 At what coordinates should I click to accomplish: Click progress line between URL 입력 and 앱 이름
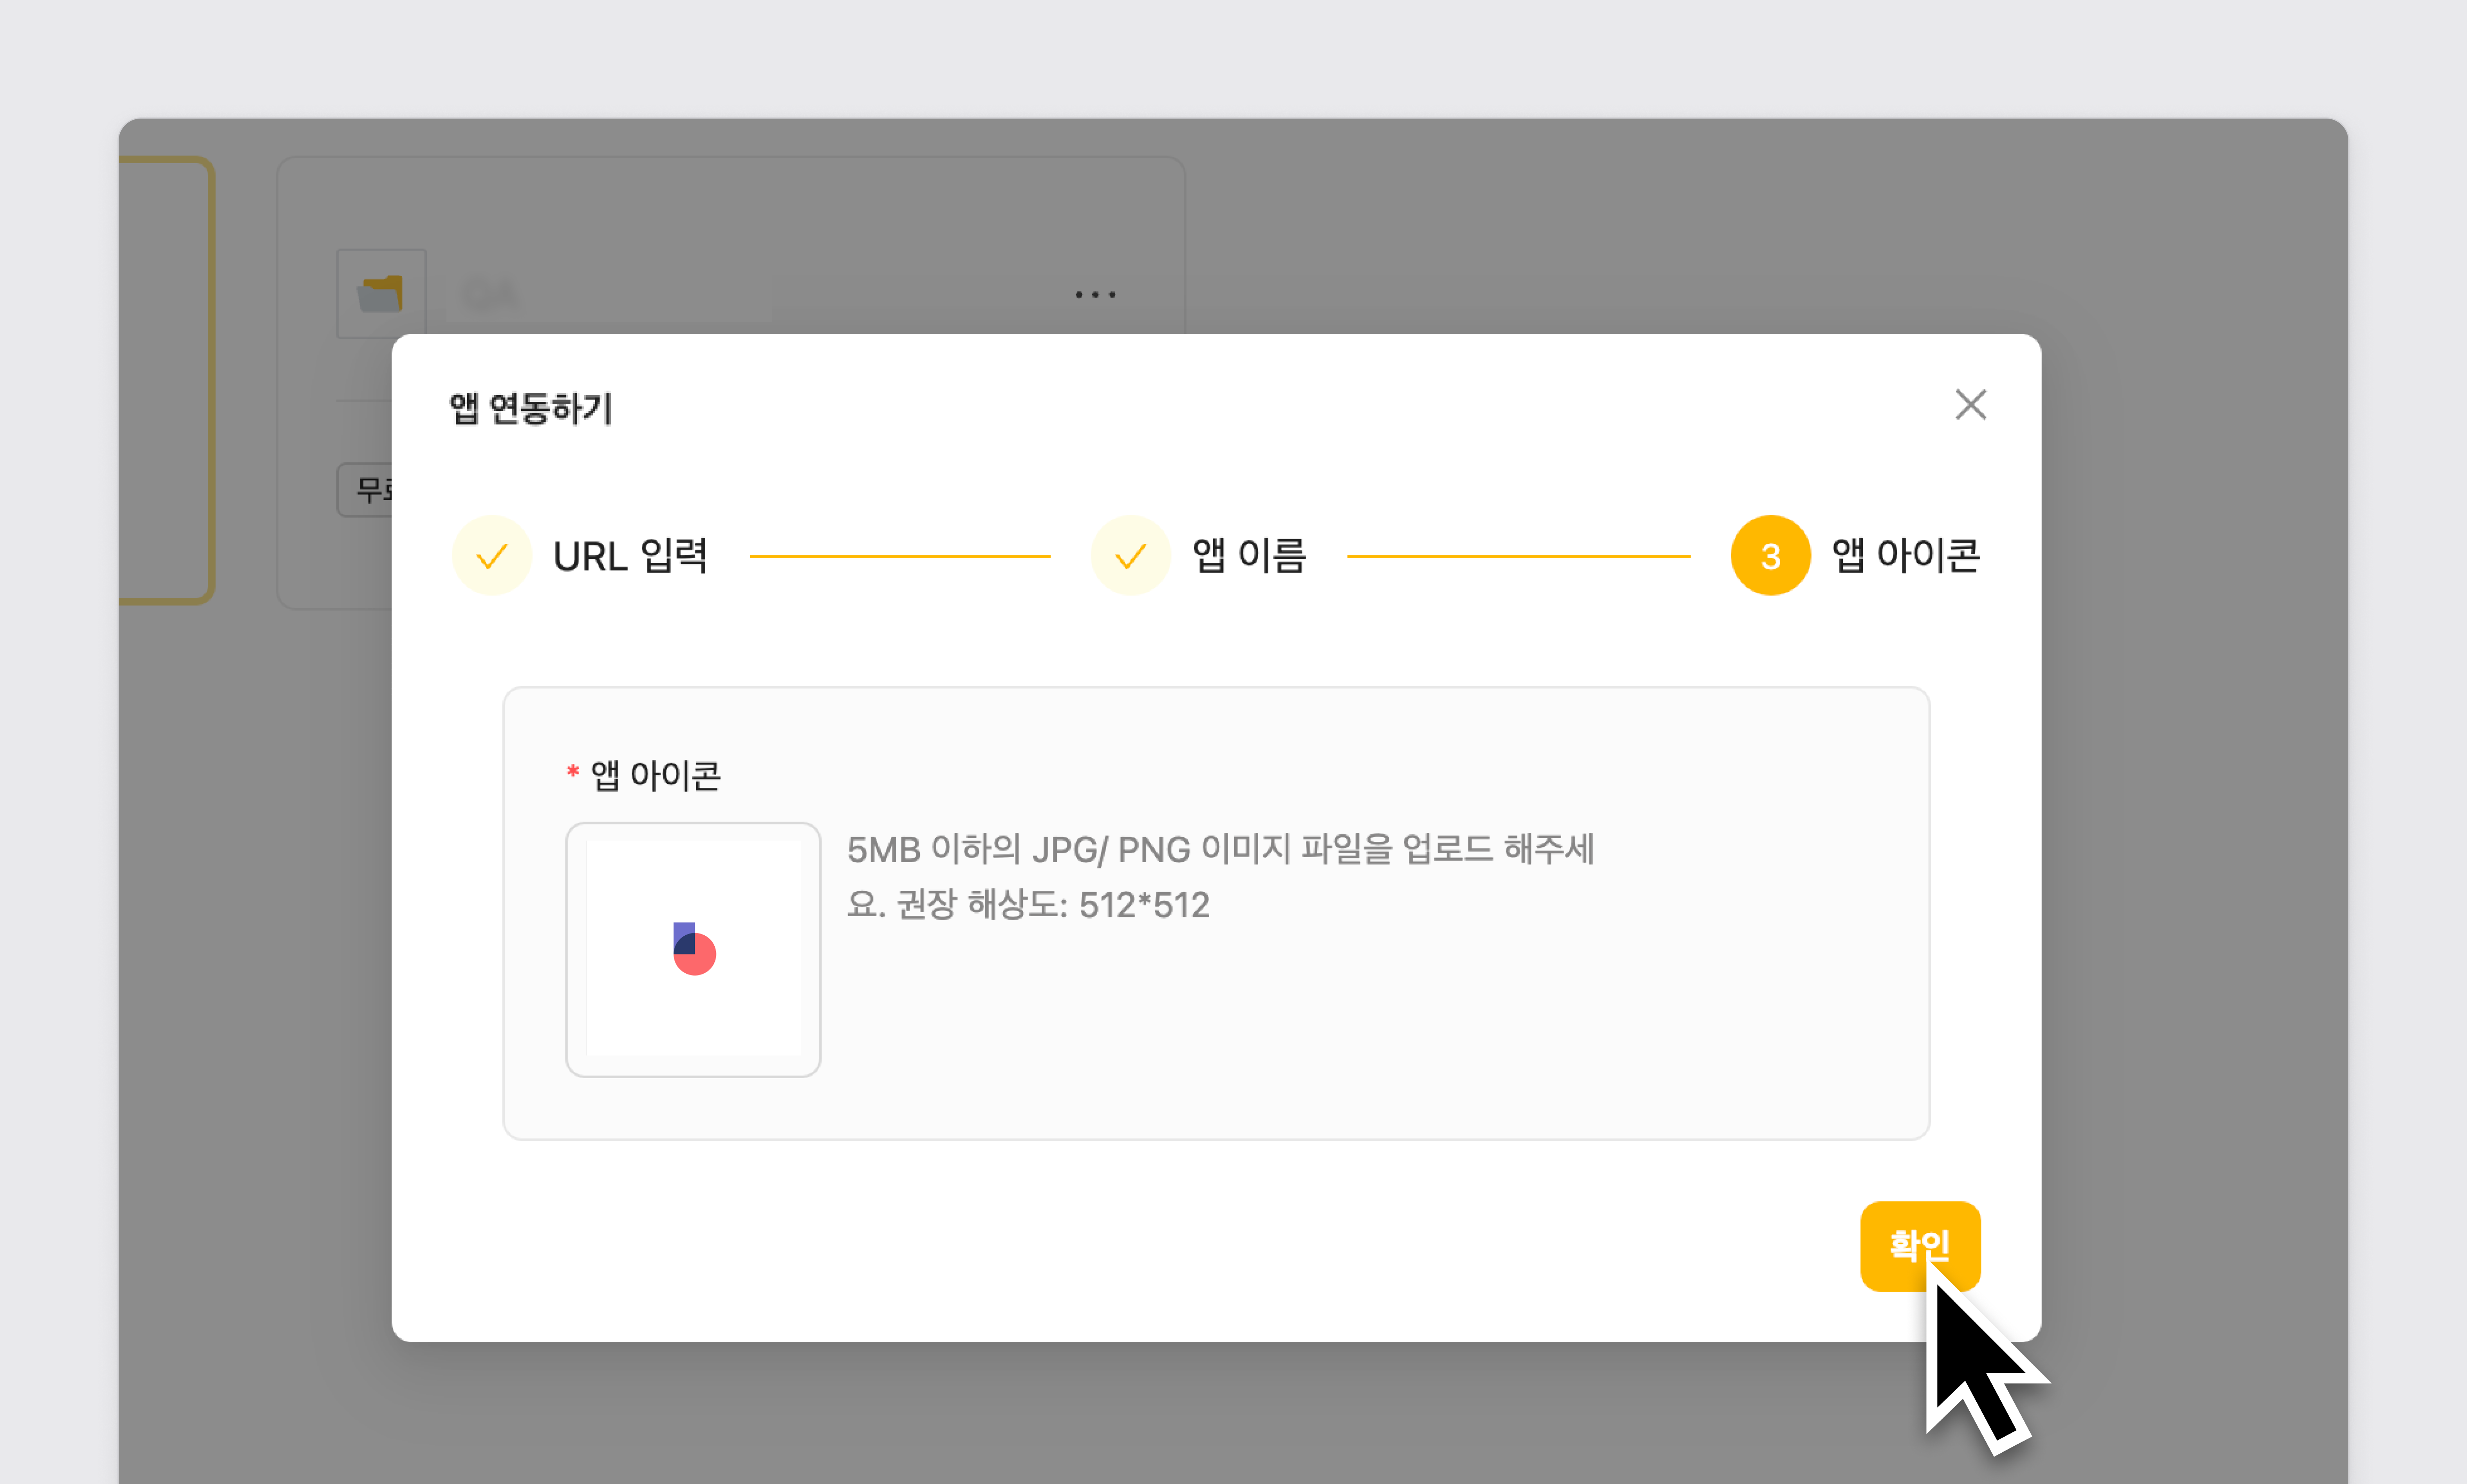(x=899, y=556)
